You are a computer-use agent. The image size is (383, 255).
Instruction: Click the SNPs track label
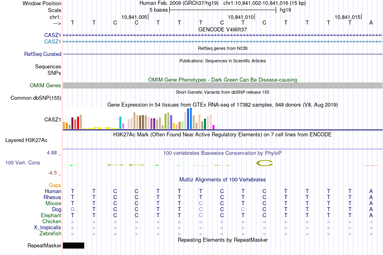click(54, 73)
